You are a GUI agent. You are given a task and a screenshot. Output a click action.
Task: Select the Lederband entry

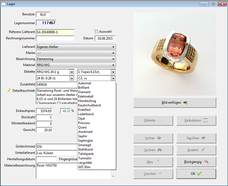point(97,114)
